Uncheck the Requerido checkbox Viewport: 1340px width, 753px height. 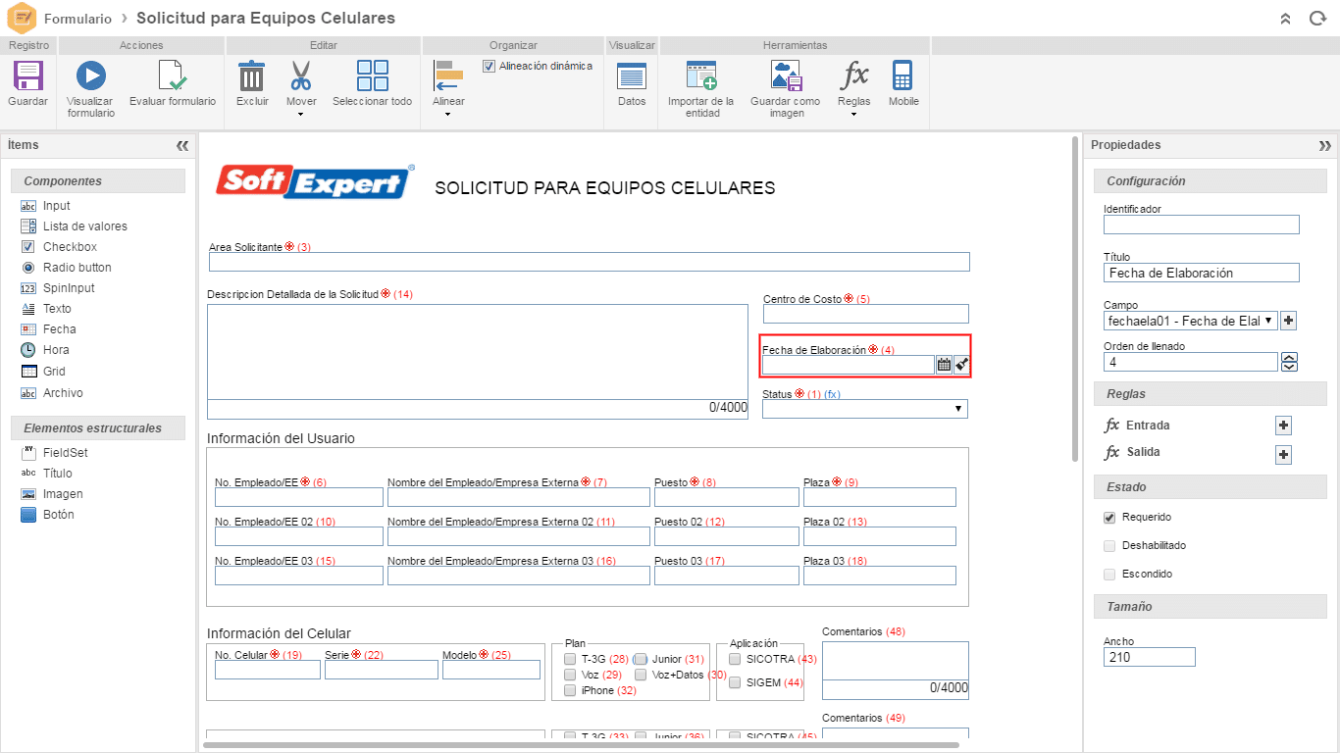click(x=1109, y=518)
